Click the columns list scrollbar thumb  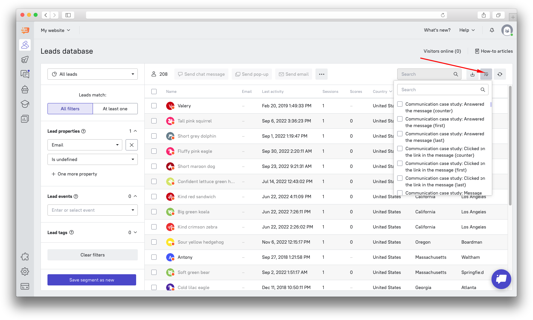491,105
